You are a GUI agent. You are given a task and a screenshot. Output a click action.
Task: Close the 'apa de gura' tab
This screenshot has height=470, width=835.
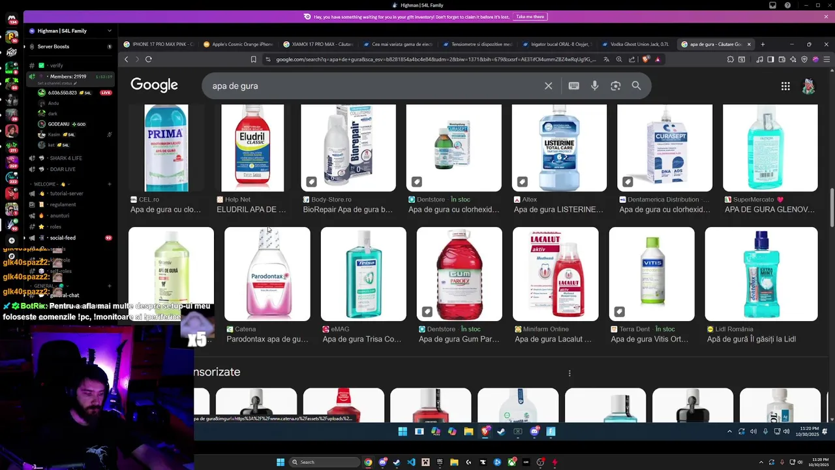click(749, 44)
